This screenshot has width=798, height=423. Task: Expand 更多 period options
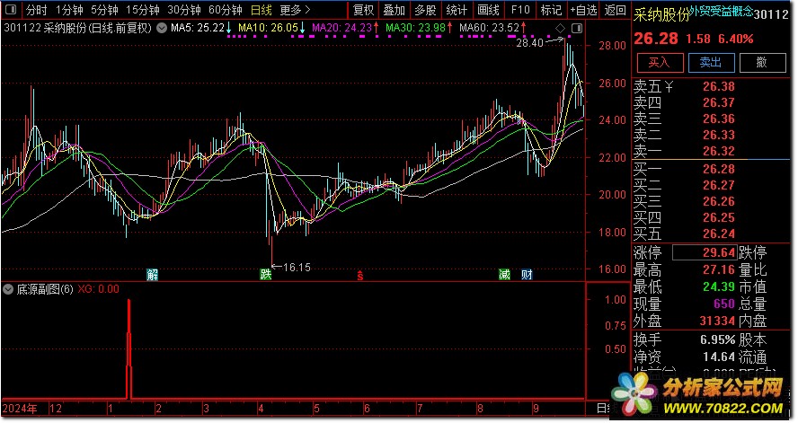tap(295, 10)
